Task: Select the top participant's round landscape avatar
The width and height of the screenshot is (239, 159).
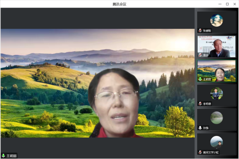Action: (216, 20)
